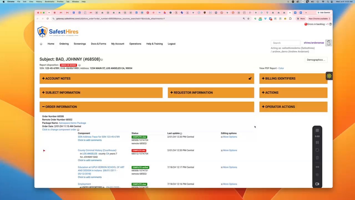Click Spotlight search in macOS menu bar
Screen dimensions: 355x200
click(328, 2)
